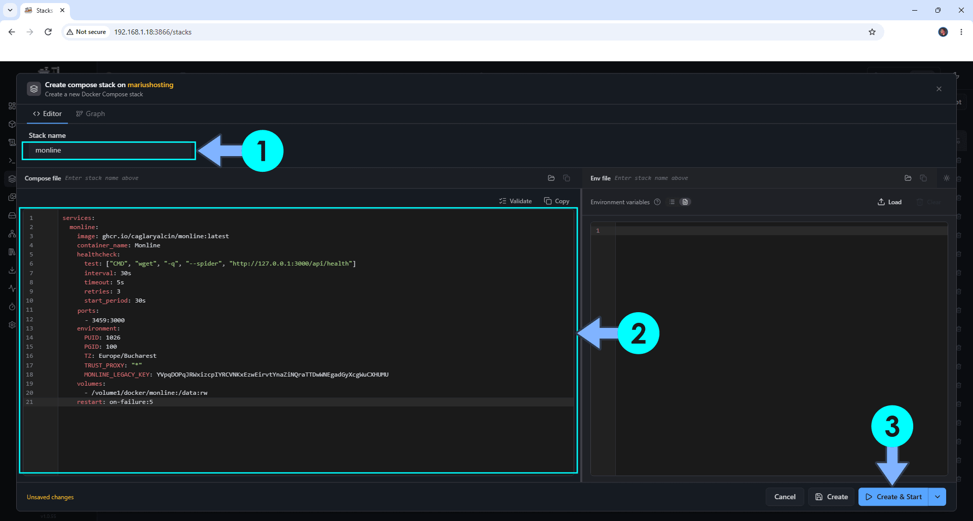Click Create & Start button
The image size is (973, 521).
[893, 497]
